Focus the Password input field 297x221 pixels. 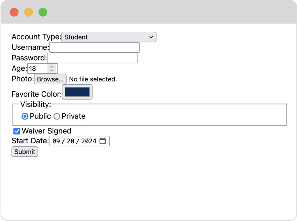[92, 58]
